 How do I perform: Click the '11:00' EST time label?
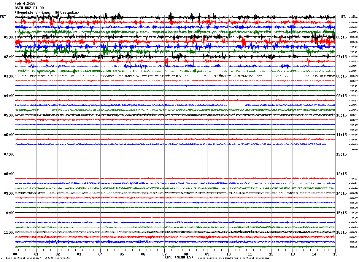click(9, 232)
